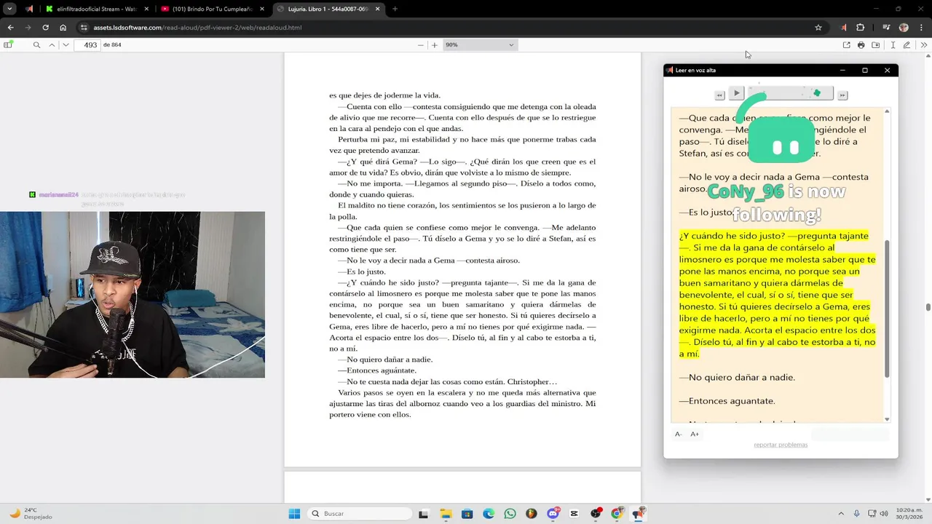The width and height of the screenshot is (932, 524).
Task: Play narration in Leer en voz alta
Action: (736, 93)
